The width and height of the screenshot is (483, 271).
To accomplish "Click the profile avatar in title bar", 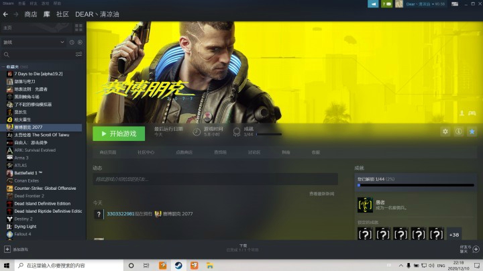I will (399, 4).
